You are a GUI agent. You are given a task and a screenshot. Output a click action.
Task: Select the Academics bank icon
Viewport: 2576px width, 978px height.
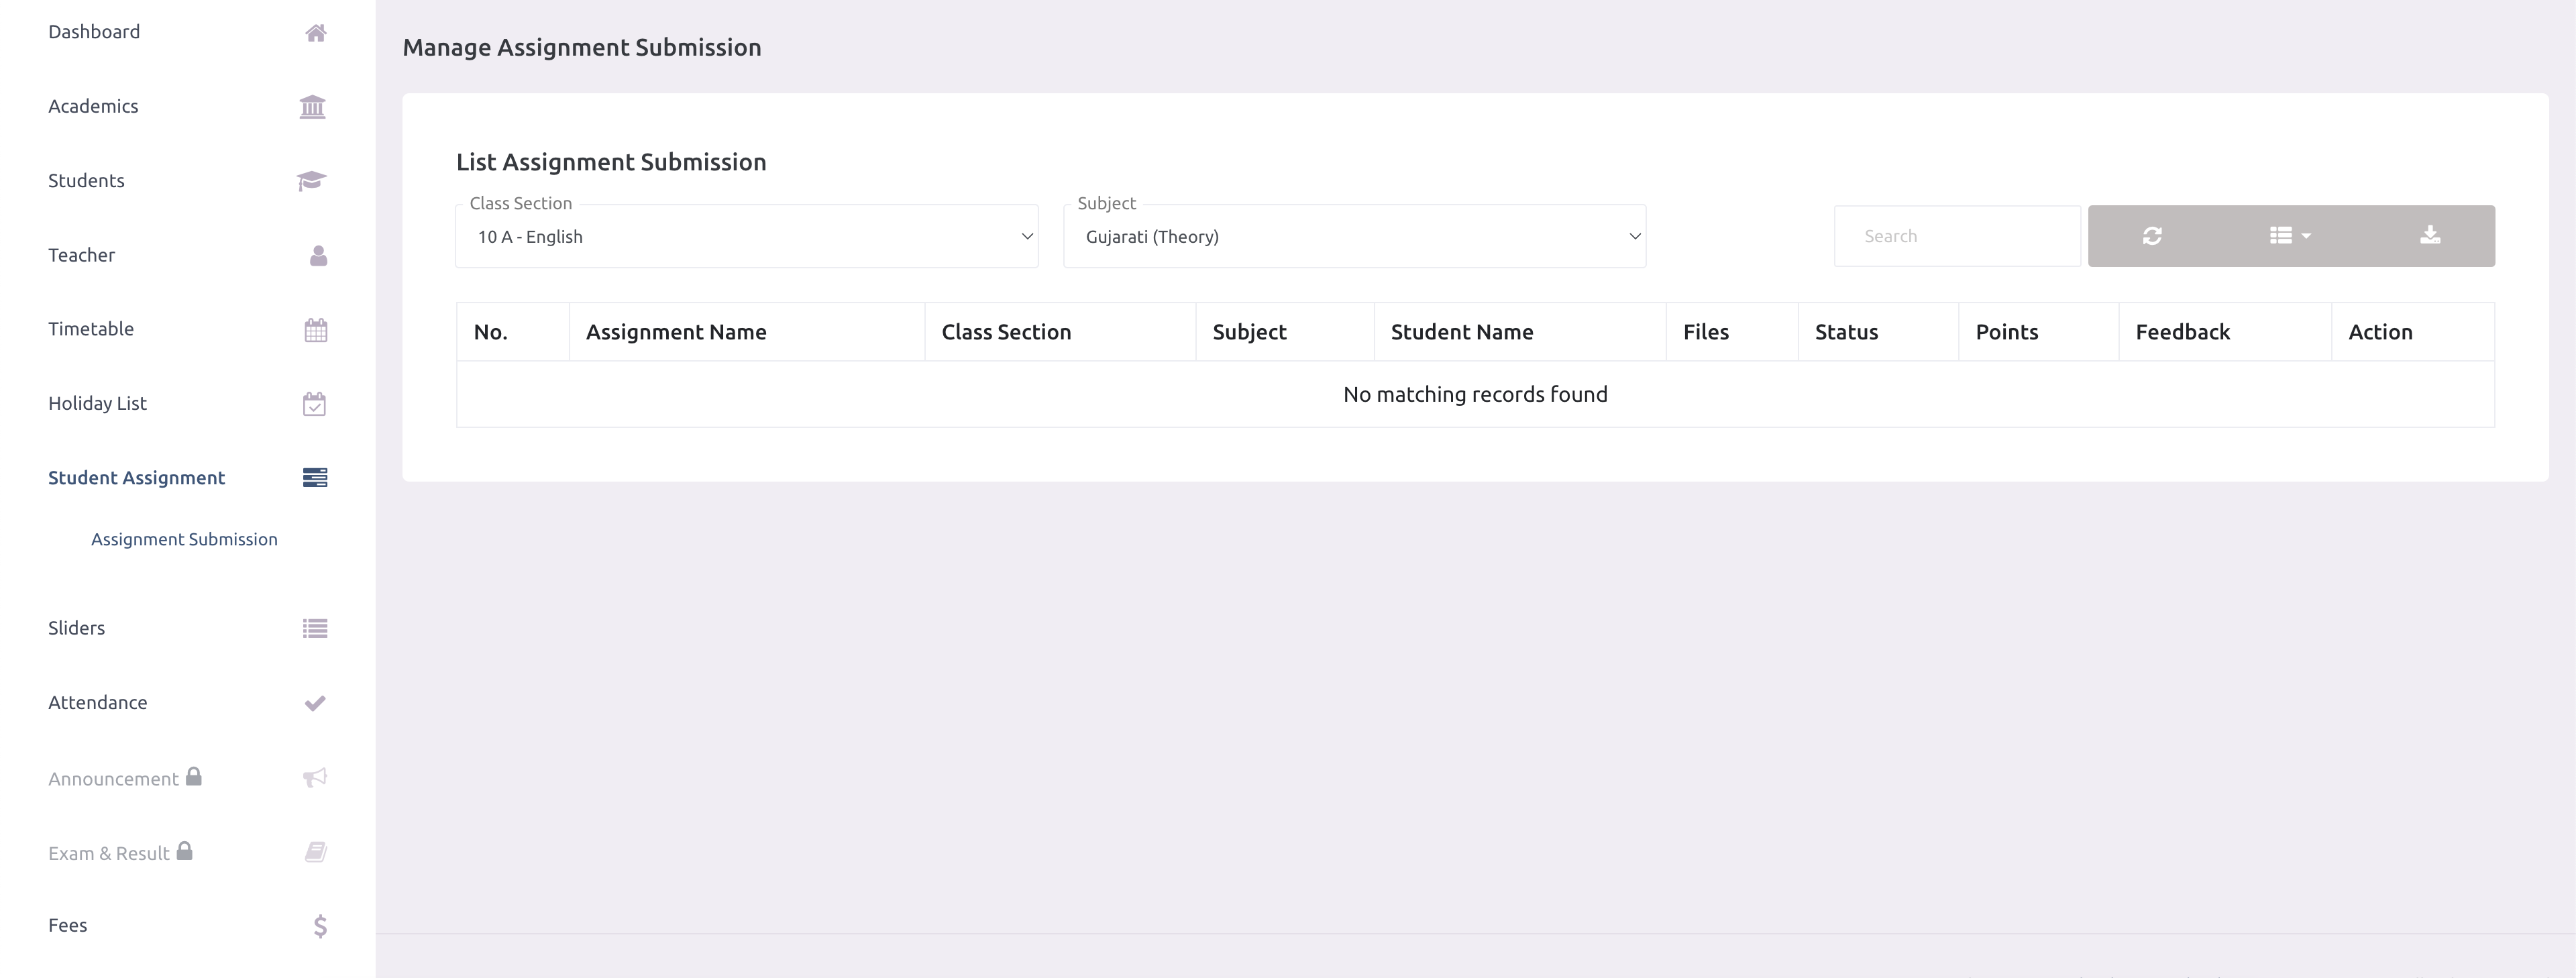pos(313,106)
